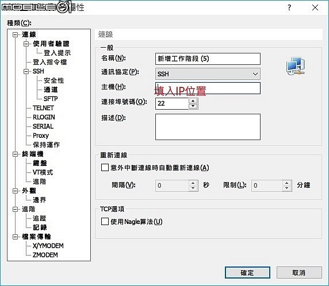329x286 pixels.
Task: Toggle the 使用Nagle算法 checkbox
Action: [x=105, y=222]
